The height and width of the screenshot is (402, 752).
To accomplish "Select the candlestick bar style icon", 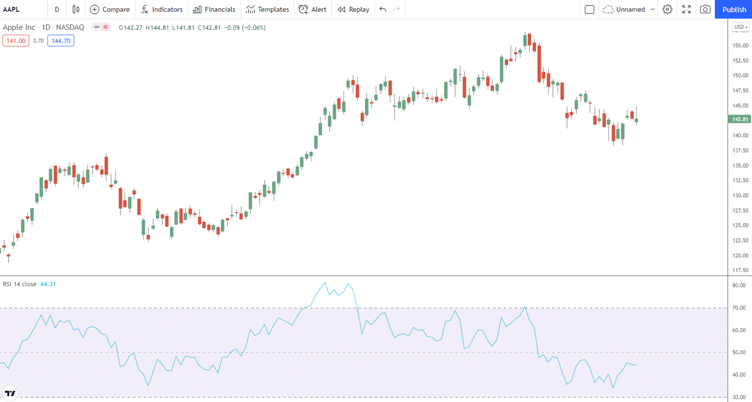I will 75,9.
